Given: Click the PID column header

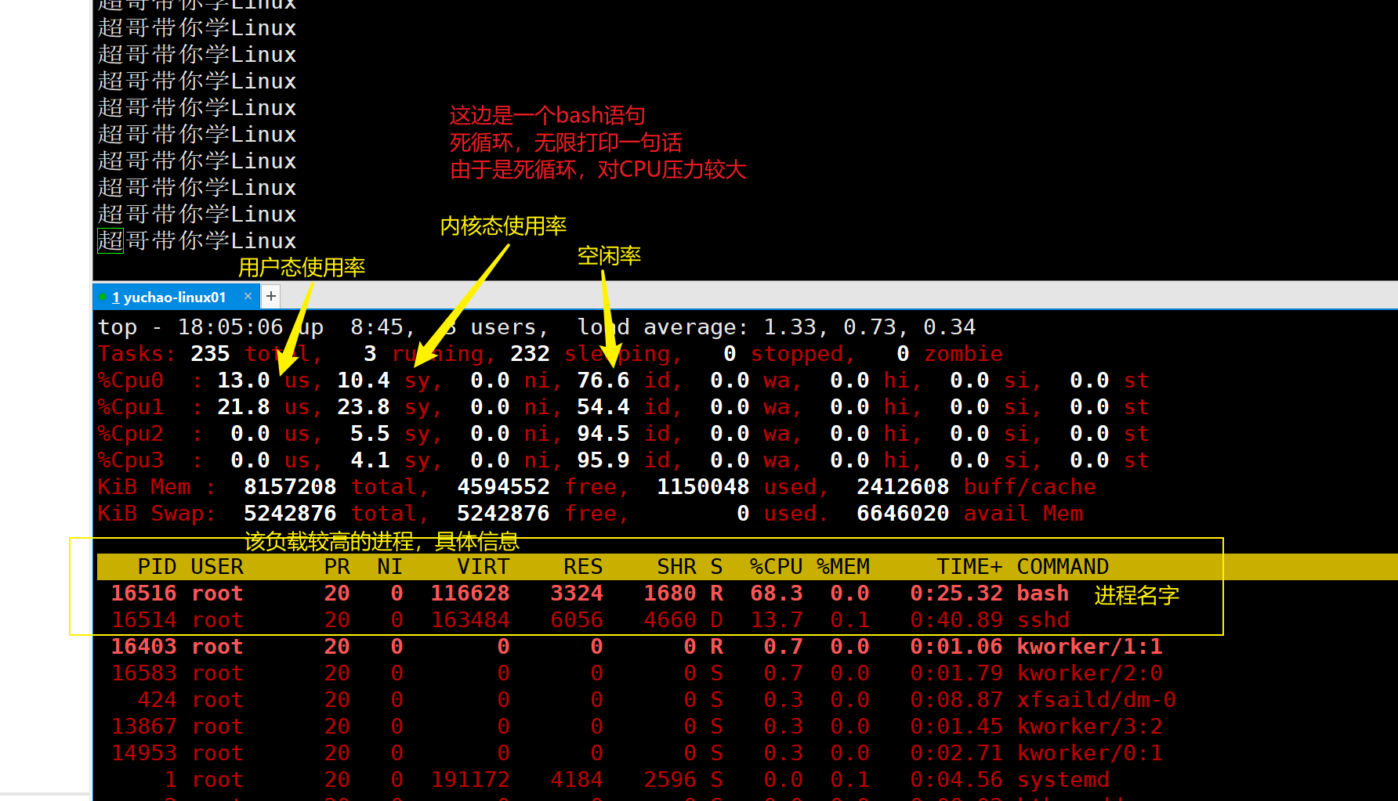Looking at the screenshot, I should click(x=157, y=567).
